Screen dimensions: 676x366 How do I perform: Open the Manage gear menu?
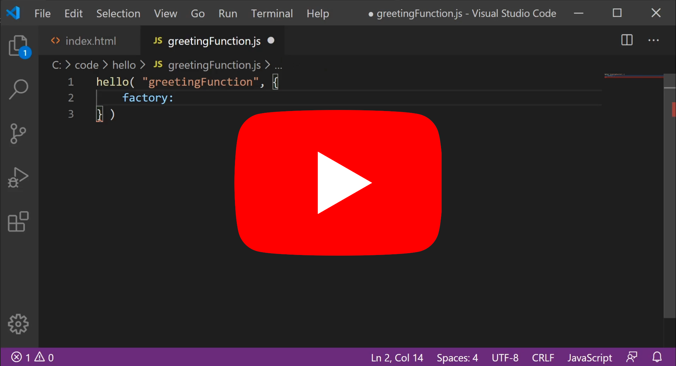18,324
